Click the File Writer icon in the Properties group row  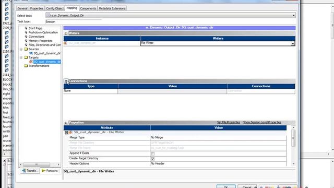point(71,132)
